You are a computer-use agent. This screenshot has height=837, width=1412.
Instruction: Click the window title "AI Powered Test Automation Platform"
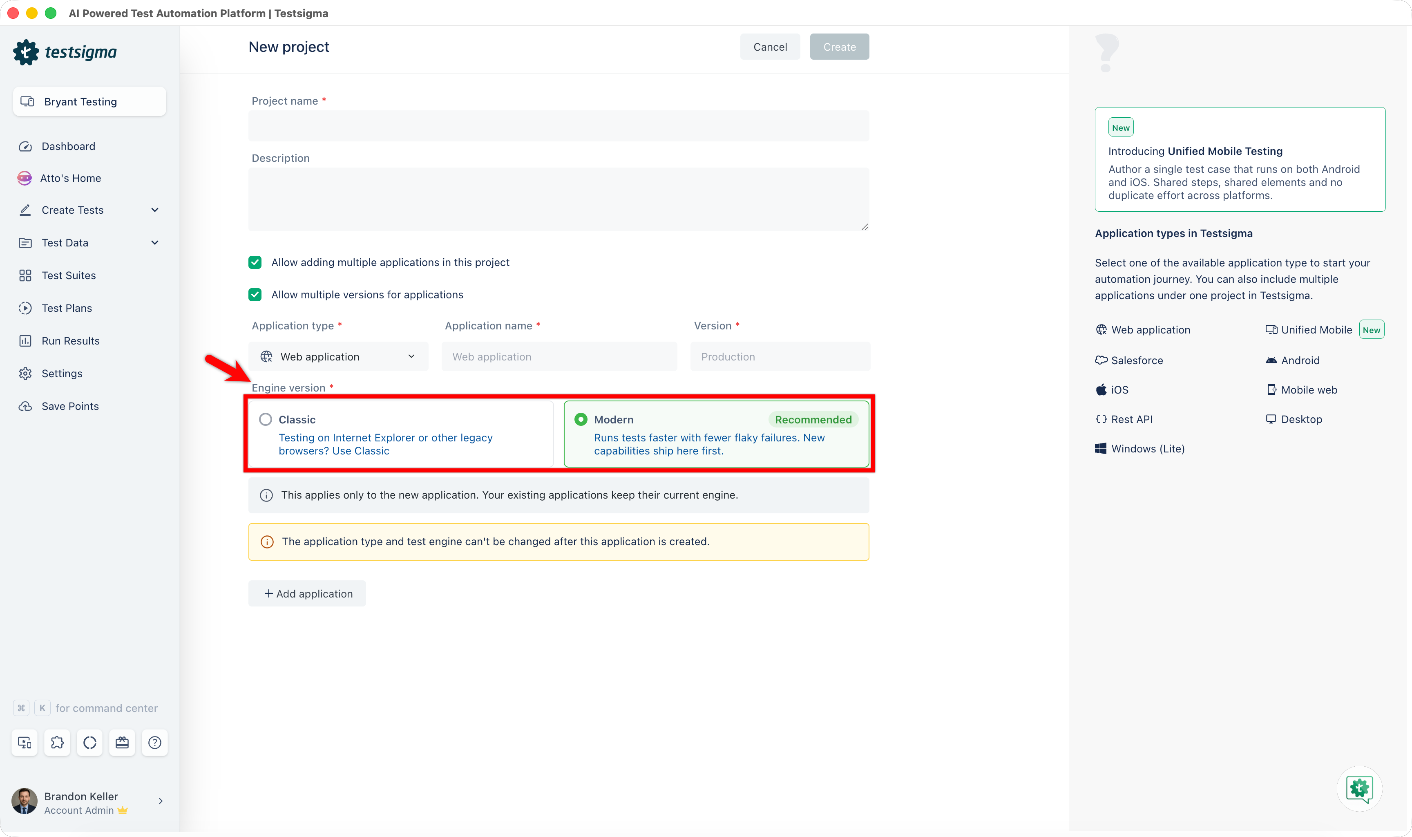[167, 13]
